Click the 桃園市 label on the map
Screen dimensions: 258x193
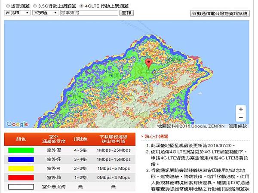pyautogui.click(x=117, y=76)
